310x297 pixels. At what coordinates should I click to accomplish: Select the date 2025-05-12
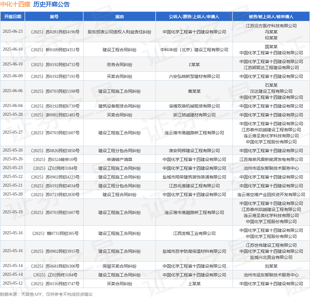tap(13, 283)
